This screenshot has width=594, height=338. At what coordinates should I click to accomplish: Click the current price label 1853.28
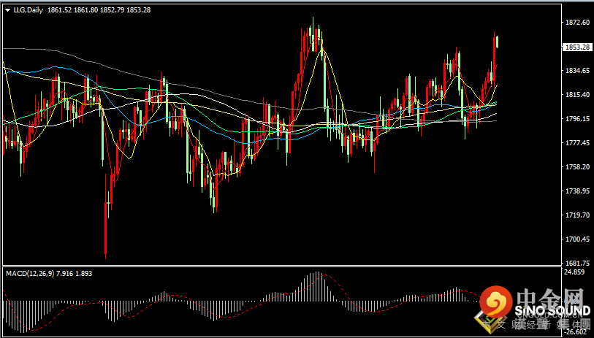[x=577, y=47]
